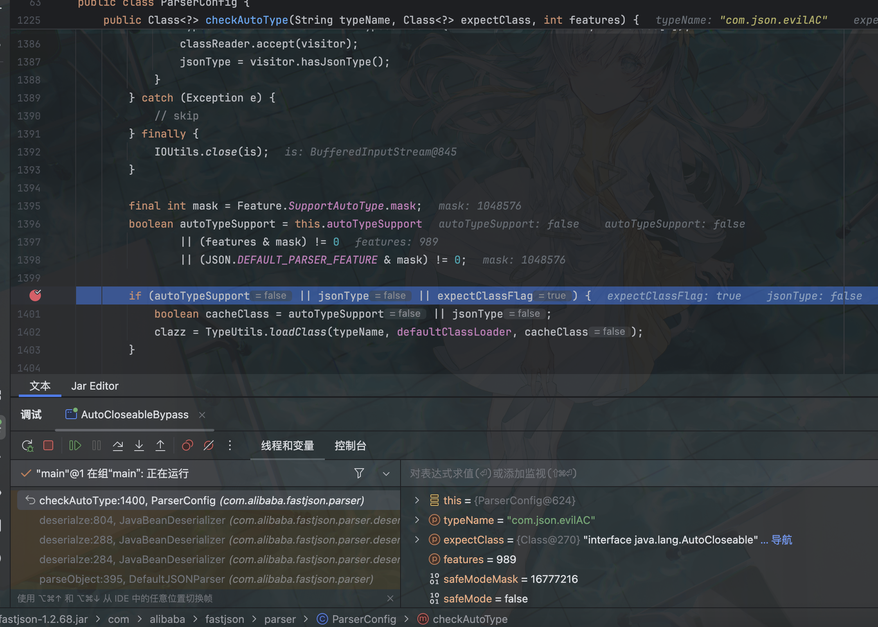Resume program execution
878x627 pixels.
point(75,445)
